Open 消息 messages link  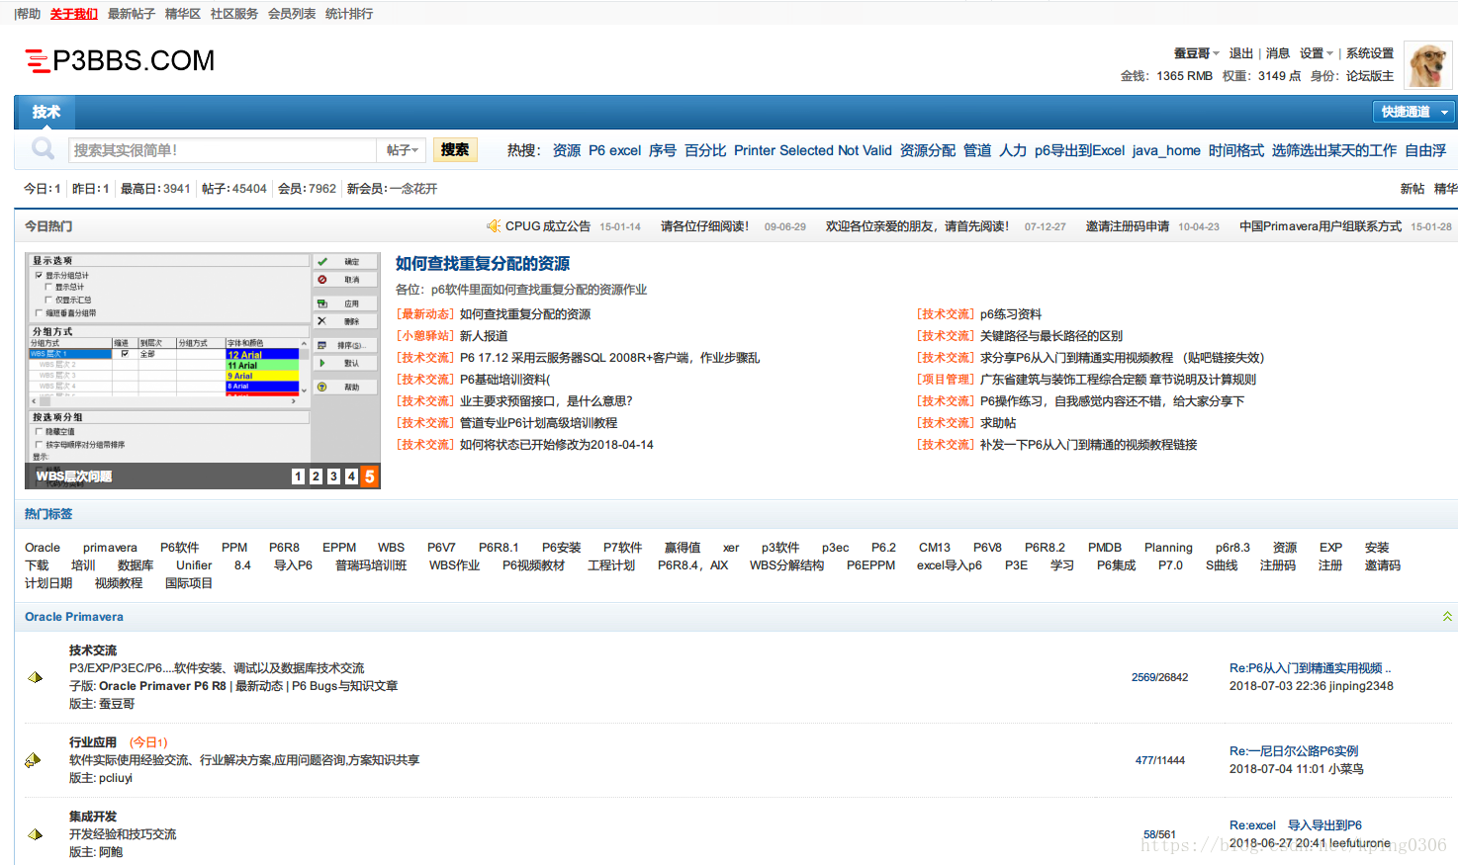(x=1278, y=53)
